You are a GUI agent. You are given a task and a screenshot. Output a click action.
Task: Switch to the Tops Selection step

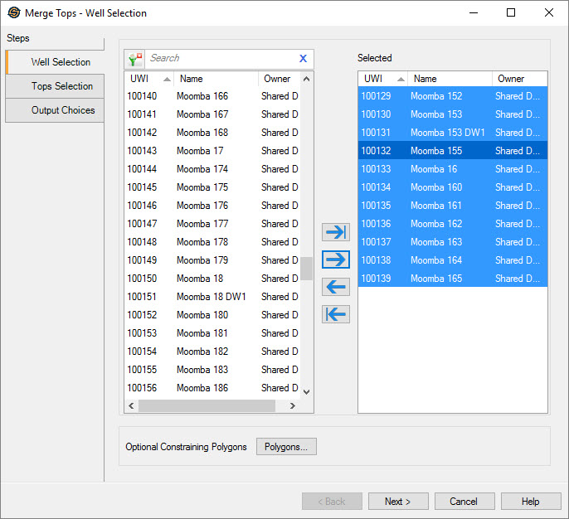(x=62, y=86)
